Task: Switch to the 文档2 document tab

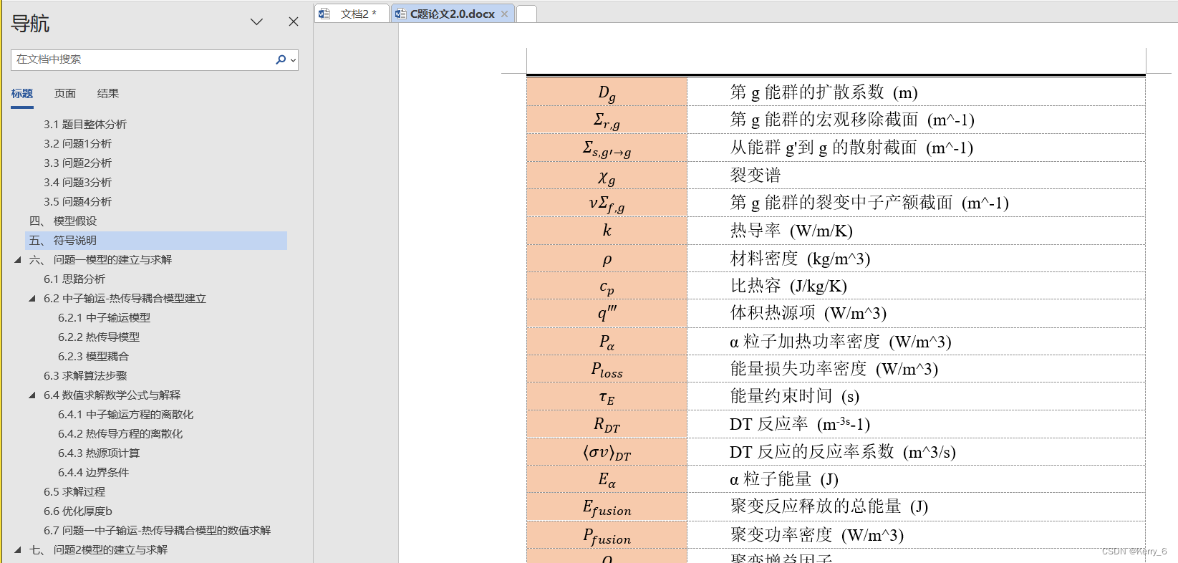Action: coord(352,14)
